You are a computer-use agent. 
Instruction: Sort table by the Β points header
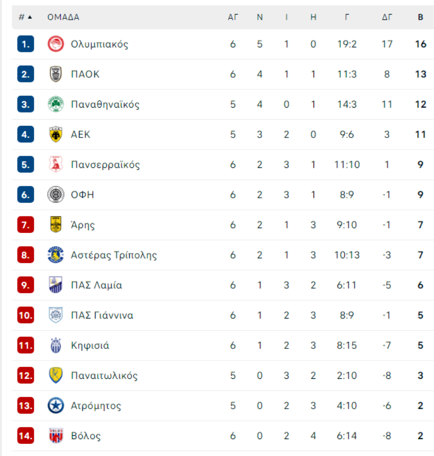pyautogui.click(x=420, y=17)
